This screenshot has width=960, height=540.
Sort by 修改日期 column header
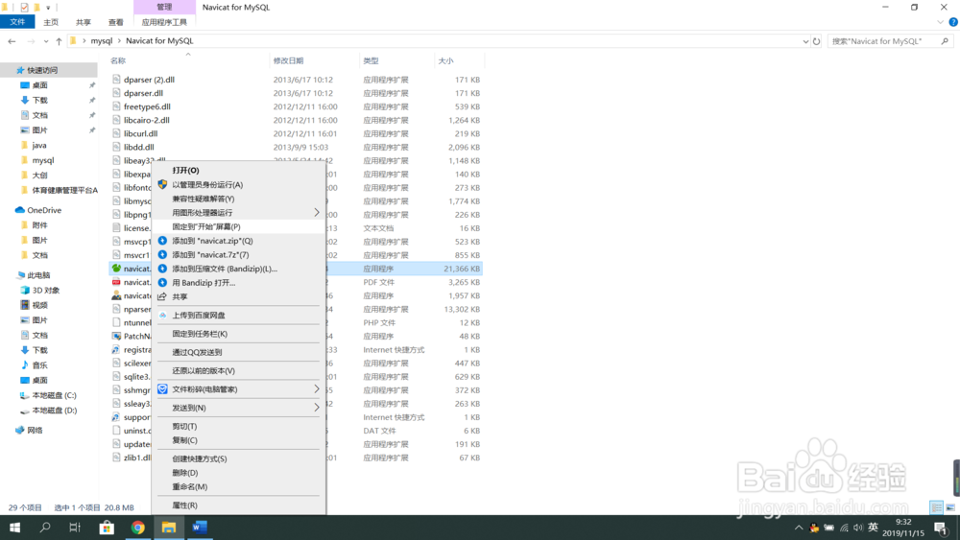click(288, 60)
